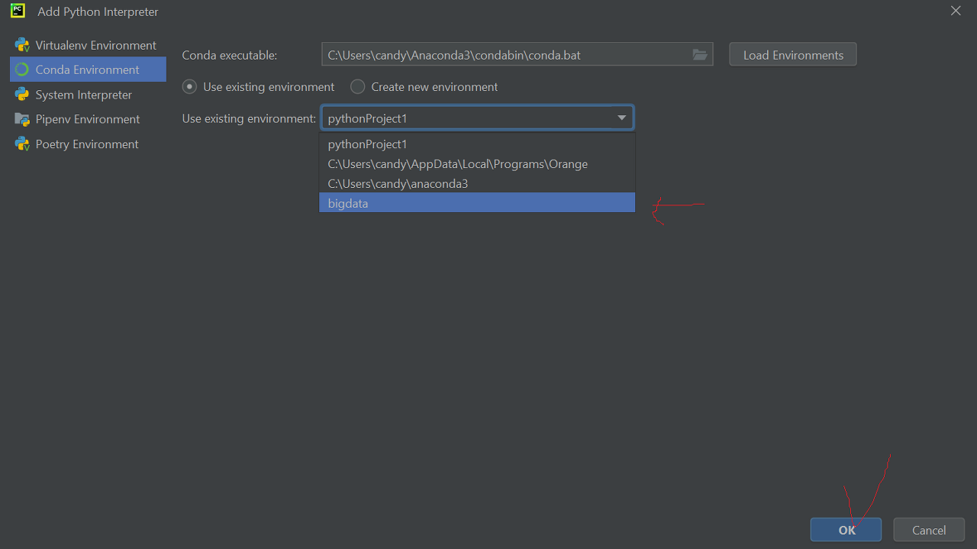The width and height of the screenshot is (977, 549).
Task: Click the Load Environments button
Action: pos(793,55)
